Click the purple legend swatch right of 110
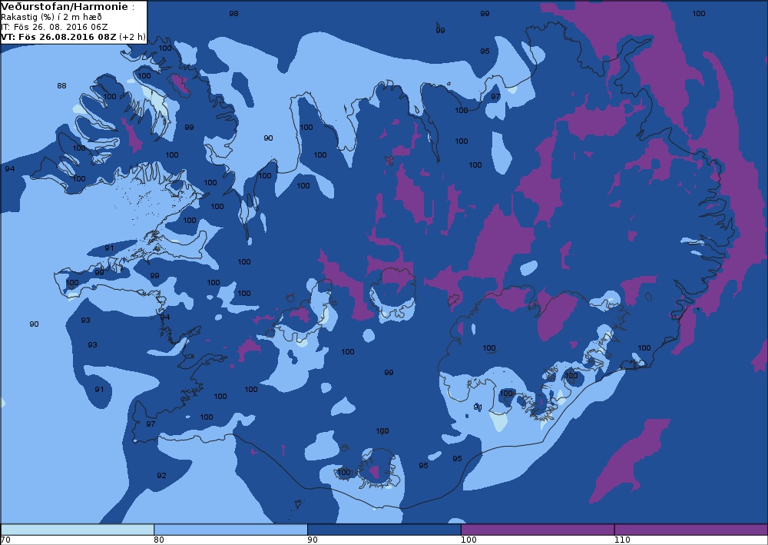Screen dimensions: 768x545 690,530
